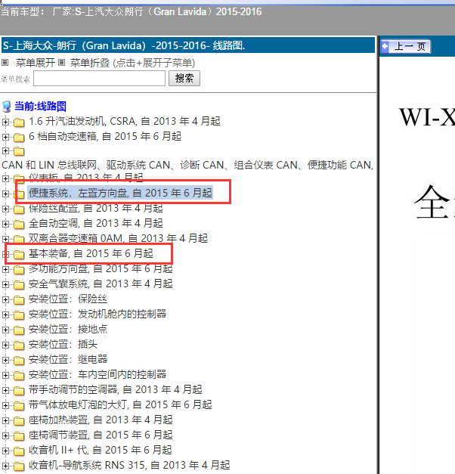
Task: Open 安装位置：插头 item
Action: pyautogui.click(x=63, y=344)
